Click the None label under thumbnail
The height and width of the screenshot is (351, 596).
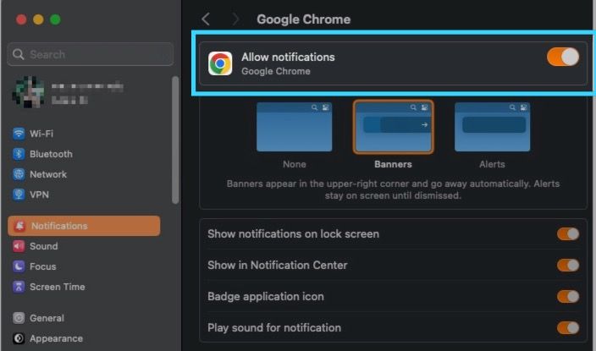[295, 164]
